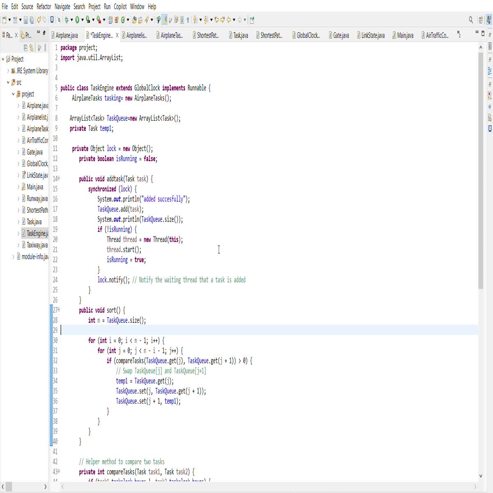Image resolution: width=493 pixels, height=493 pixels.
Task: Expand the module-info.java tree node
Action: (14, 257)
